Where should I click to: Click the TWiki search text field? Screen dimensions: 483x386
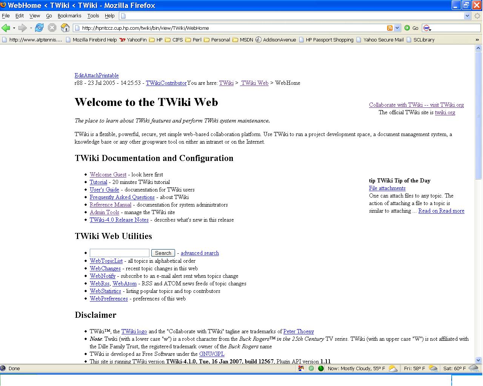119,253
